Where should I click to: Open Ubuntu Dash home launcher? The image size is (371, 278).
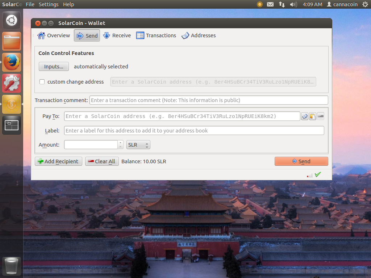12,20
